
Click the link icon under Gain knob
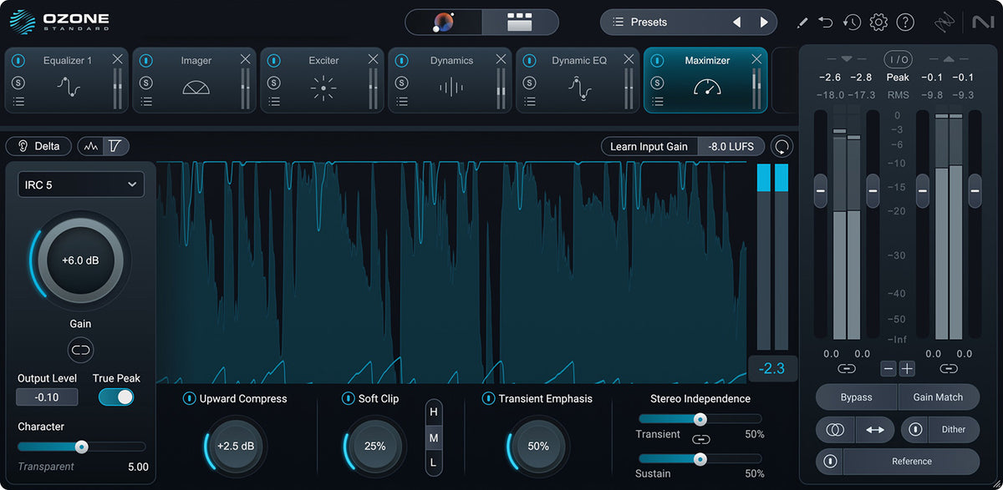tap(81, 350)
